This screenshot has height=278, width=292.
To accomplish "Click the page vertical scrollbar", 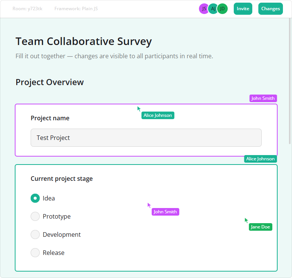I will 290,81.
